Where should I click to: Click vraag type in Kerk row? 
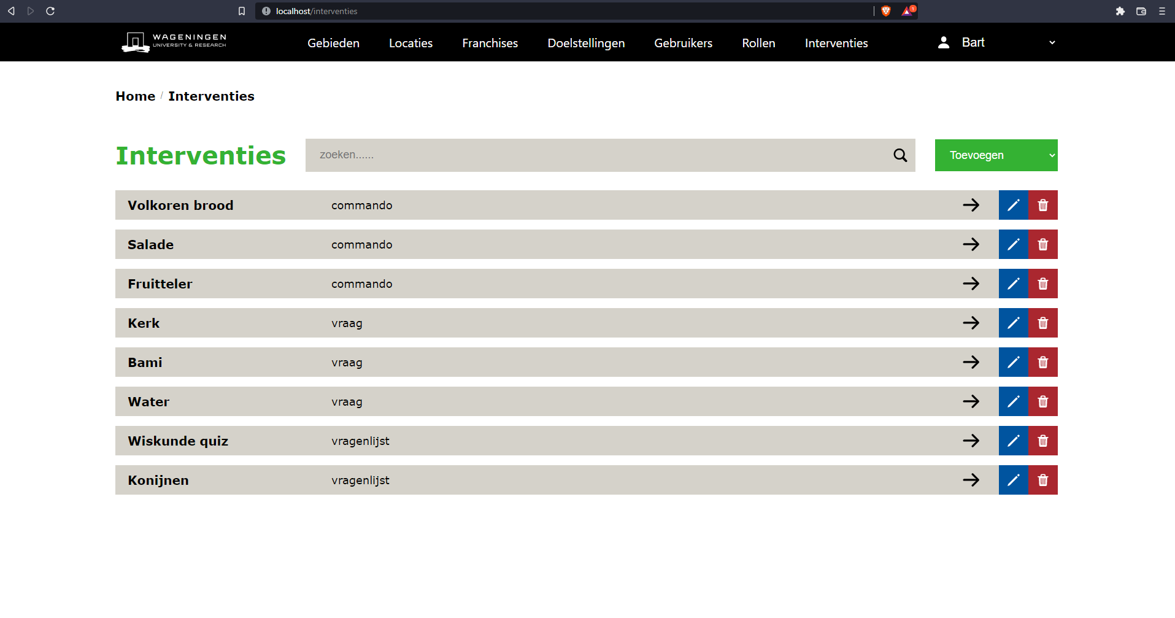point(347,323)
